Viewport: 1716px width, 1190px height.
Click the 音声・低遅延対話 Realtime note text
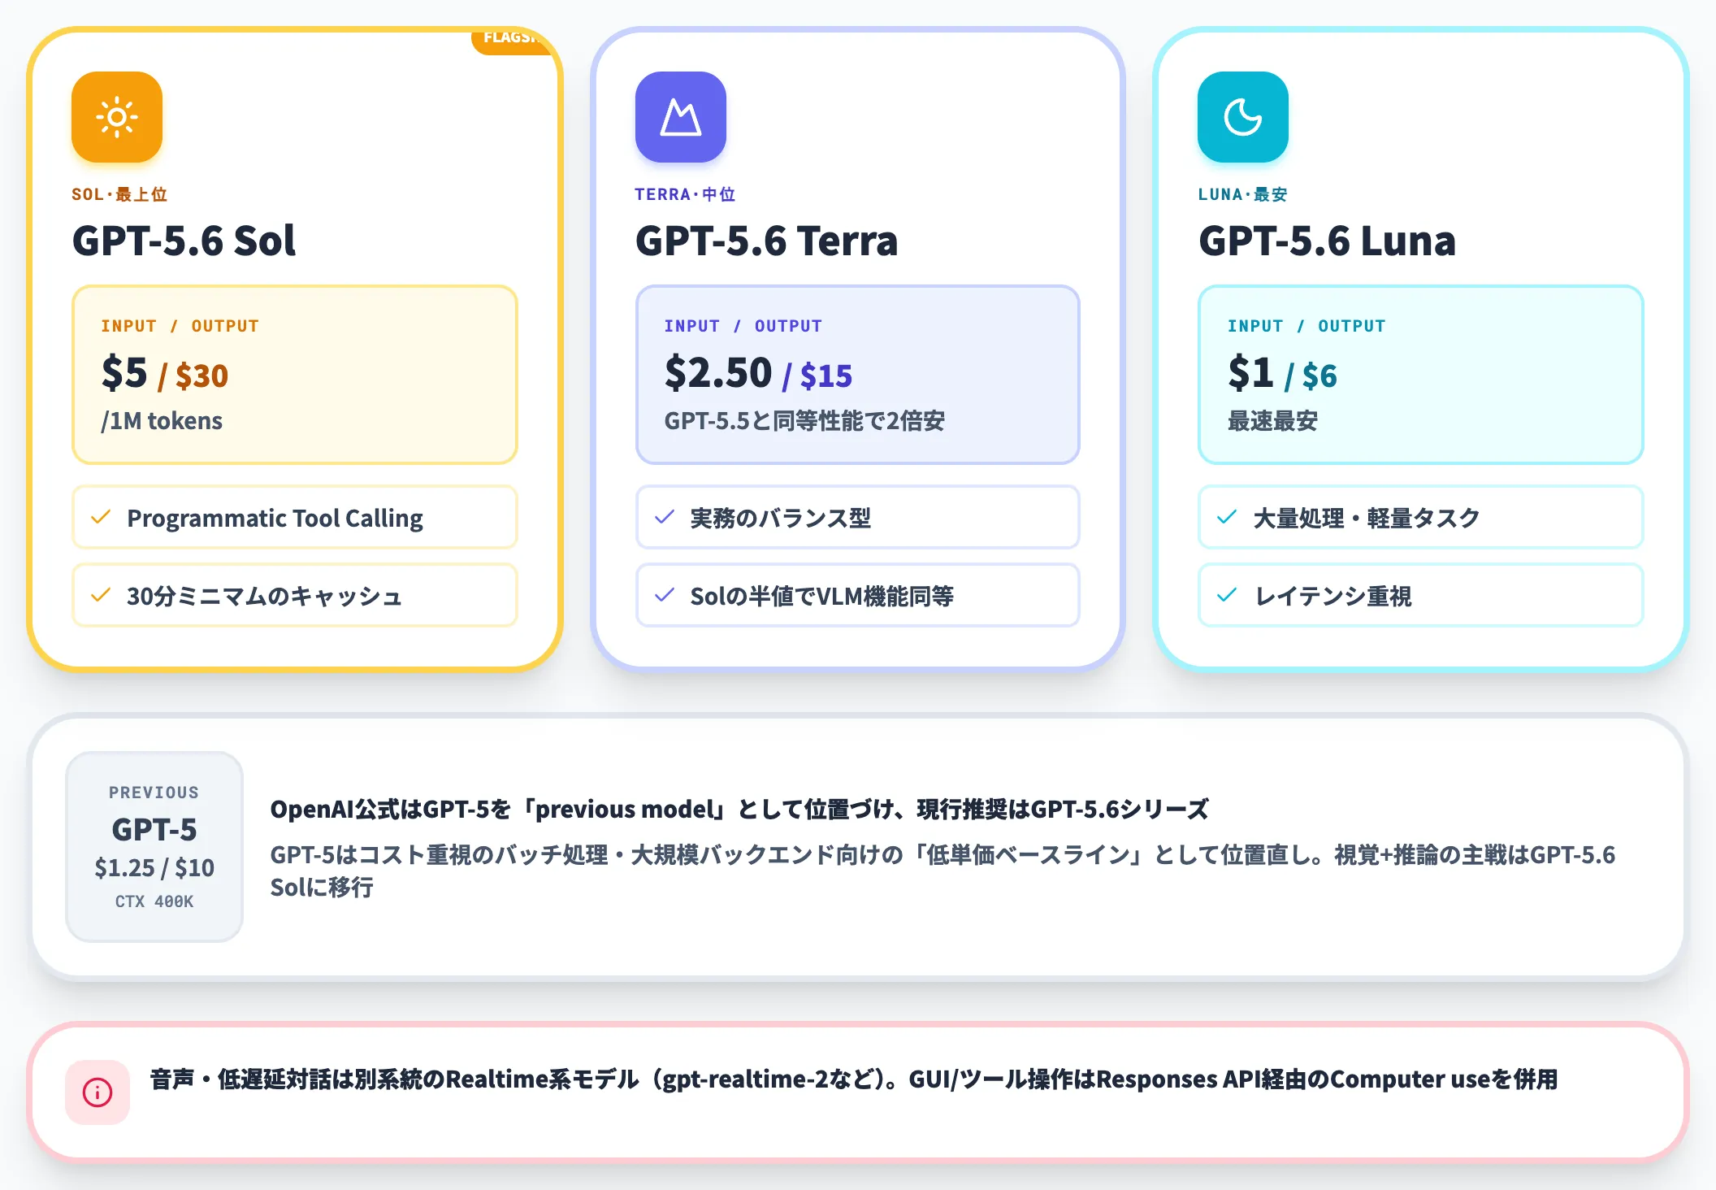854,1079
